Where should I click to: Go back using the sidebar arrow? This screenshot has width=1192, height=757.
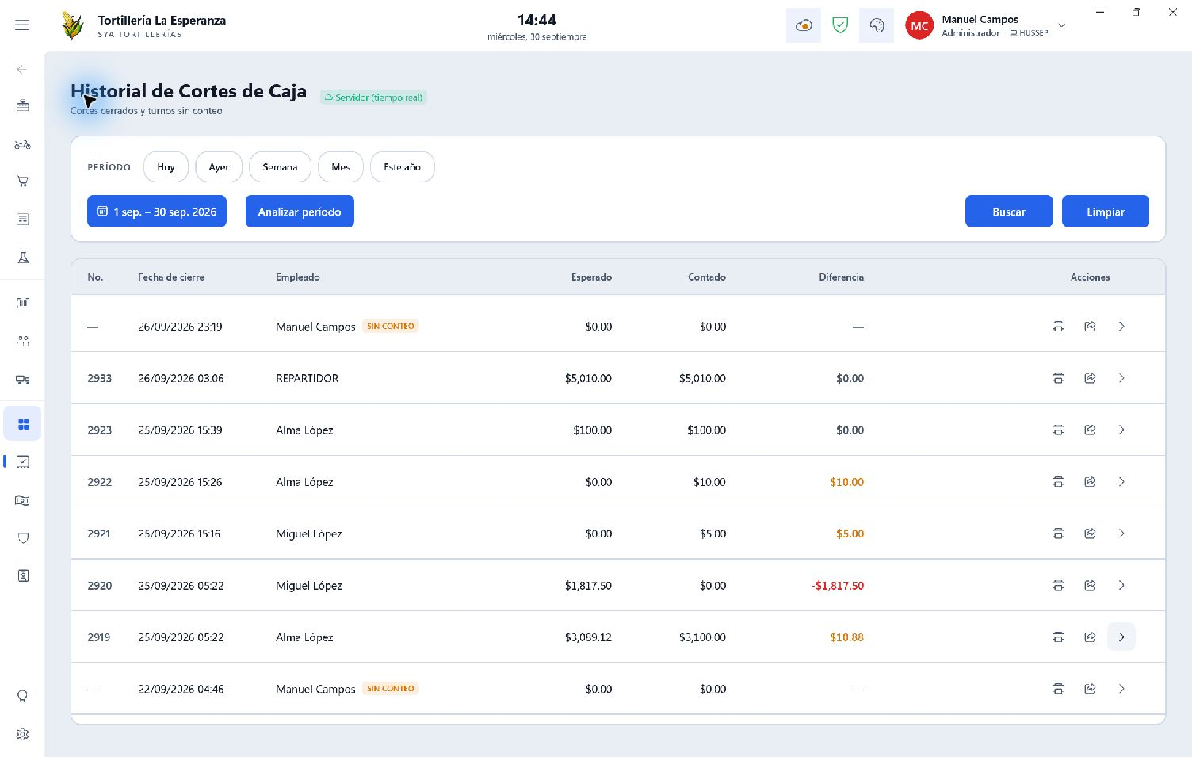(22, 70)
